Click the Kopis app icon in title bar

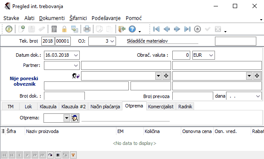[x=7, y=6]
